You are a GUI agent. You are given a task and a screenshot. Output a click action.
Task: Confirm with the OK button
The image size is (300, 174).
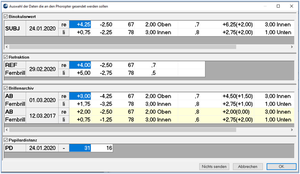coord(281,167)
